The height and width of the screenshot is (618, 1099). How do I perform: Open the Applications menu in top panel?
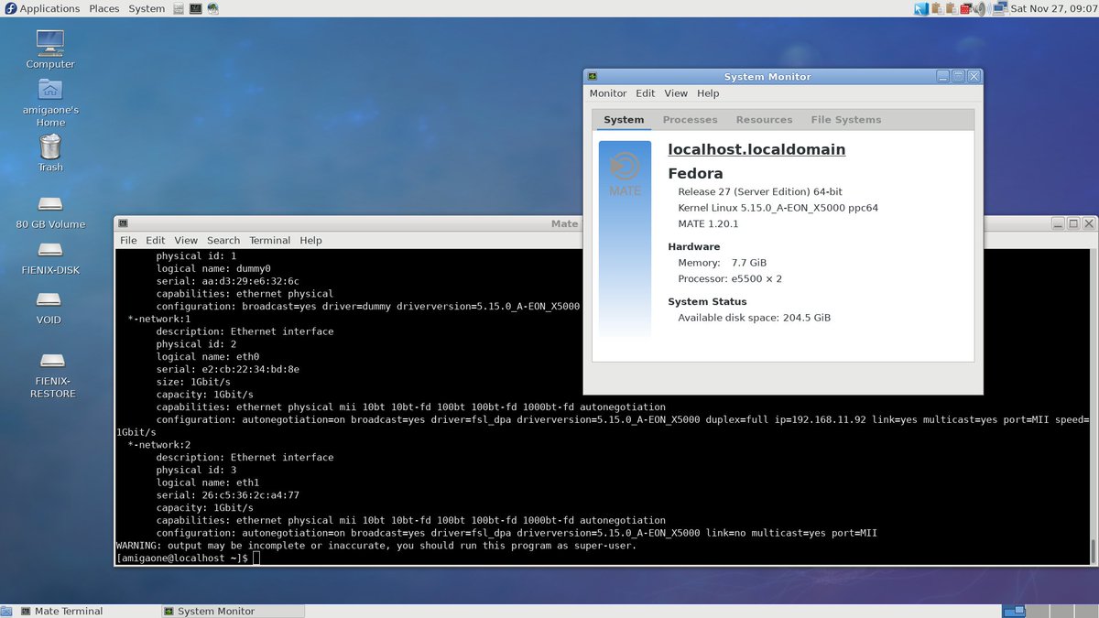pyautogui.click(x=41, y=8)
